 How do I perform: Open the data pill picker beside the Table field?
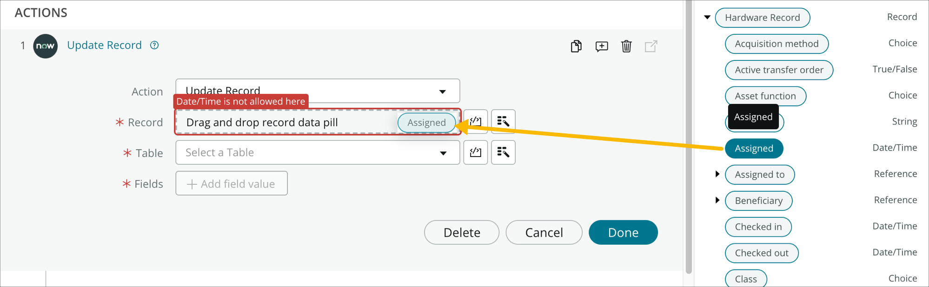pyautogui.click(x=503, y=152)
